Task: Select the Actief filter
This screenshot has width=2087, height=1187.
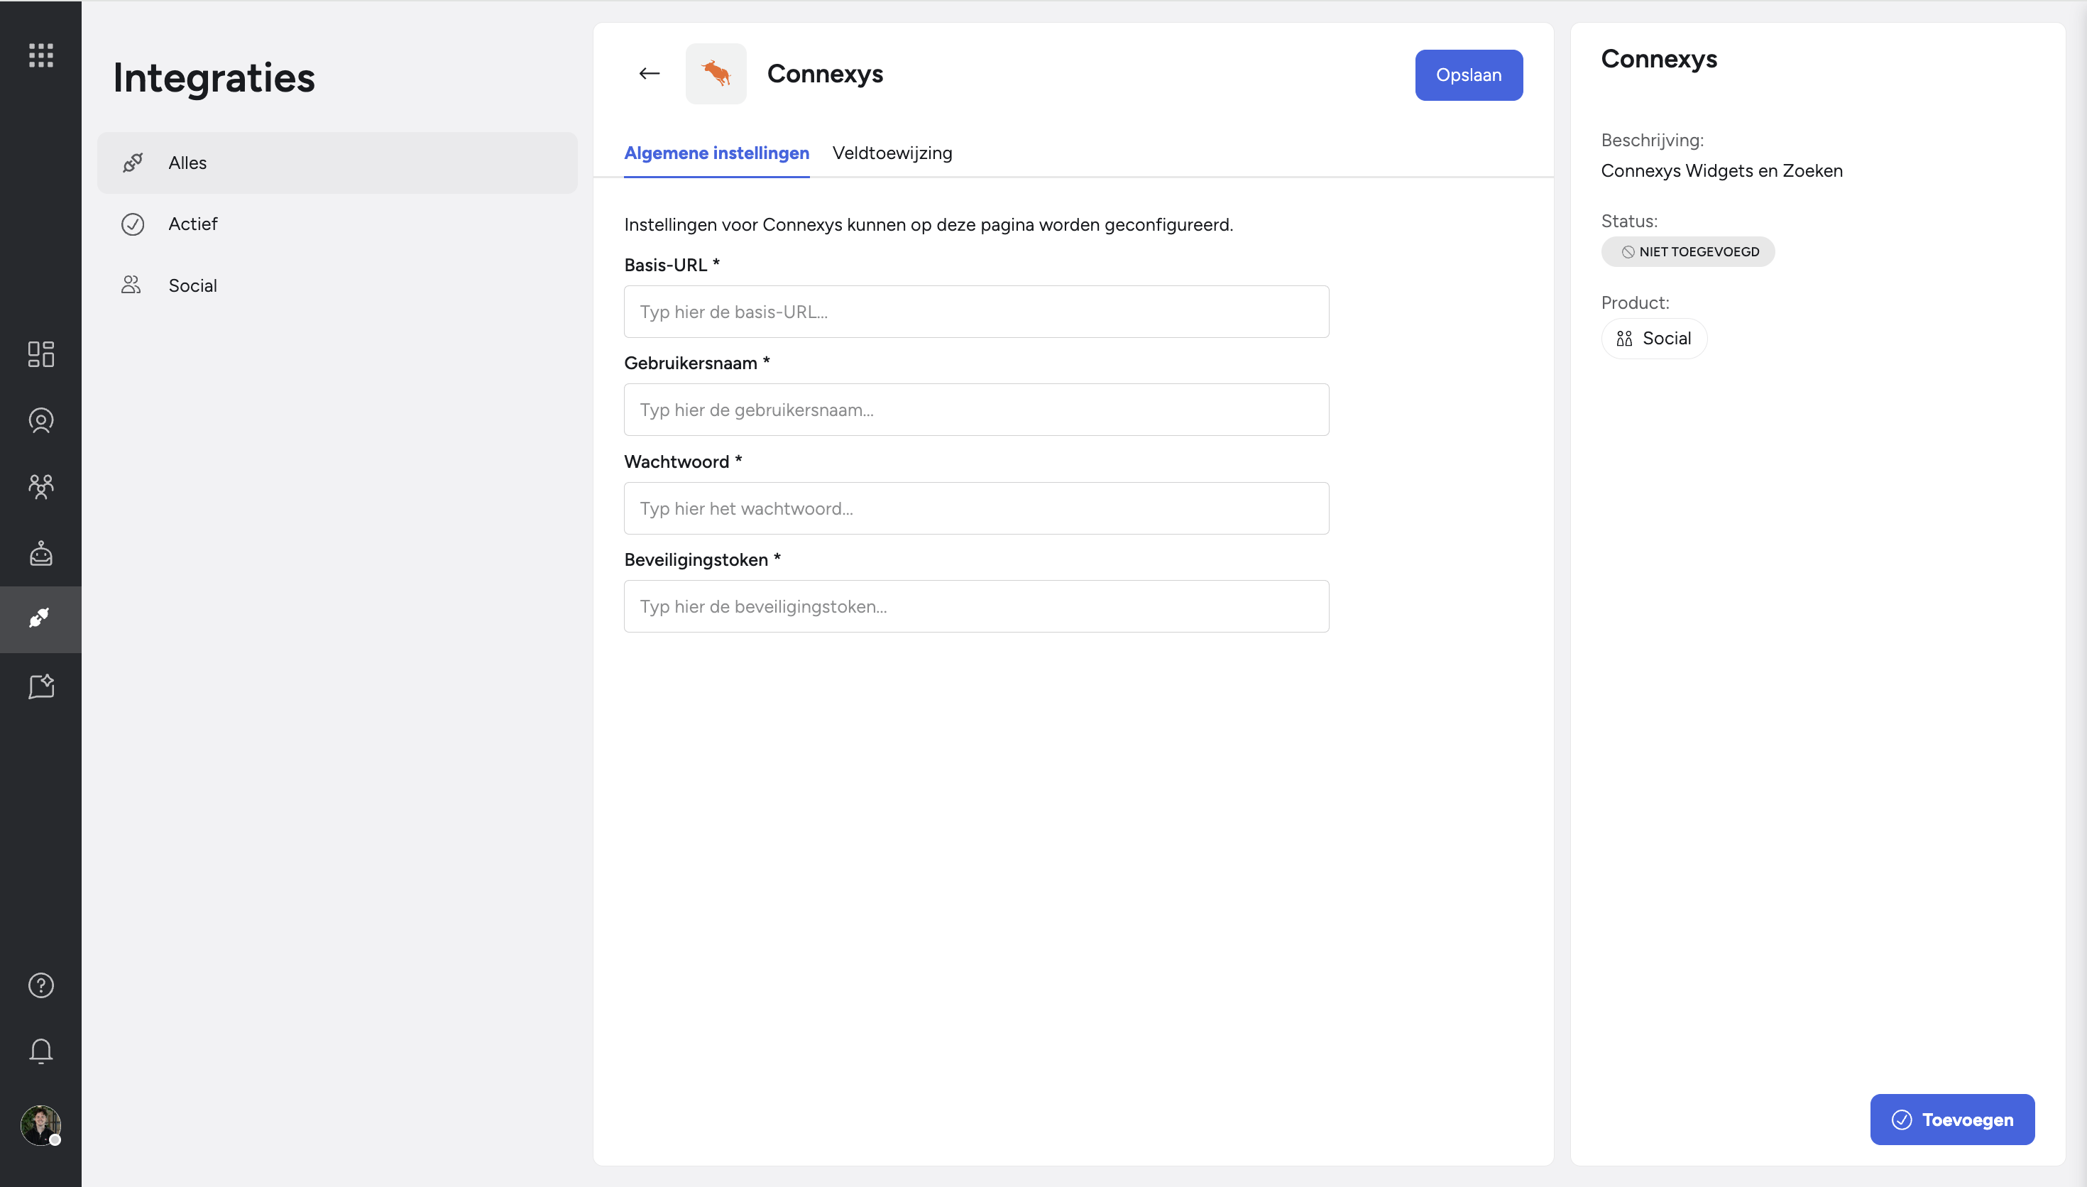Action: [337, 224]
